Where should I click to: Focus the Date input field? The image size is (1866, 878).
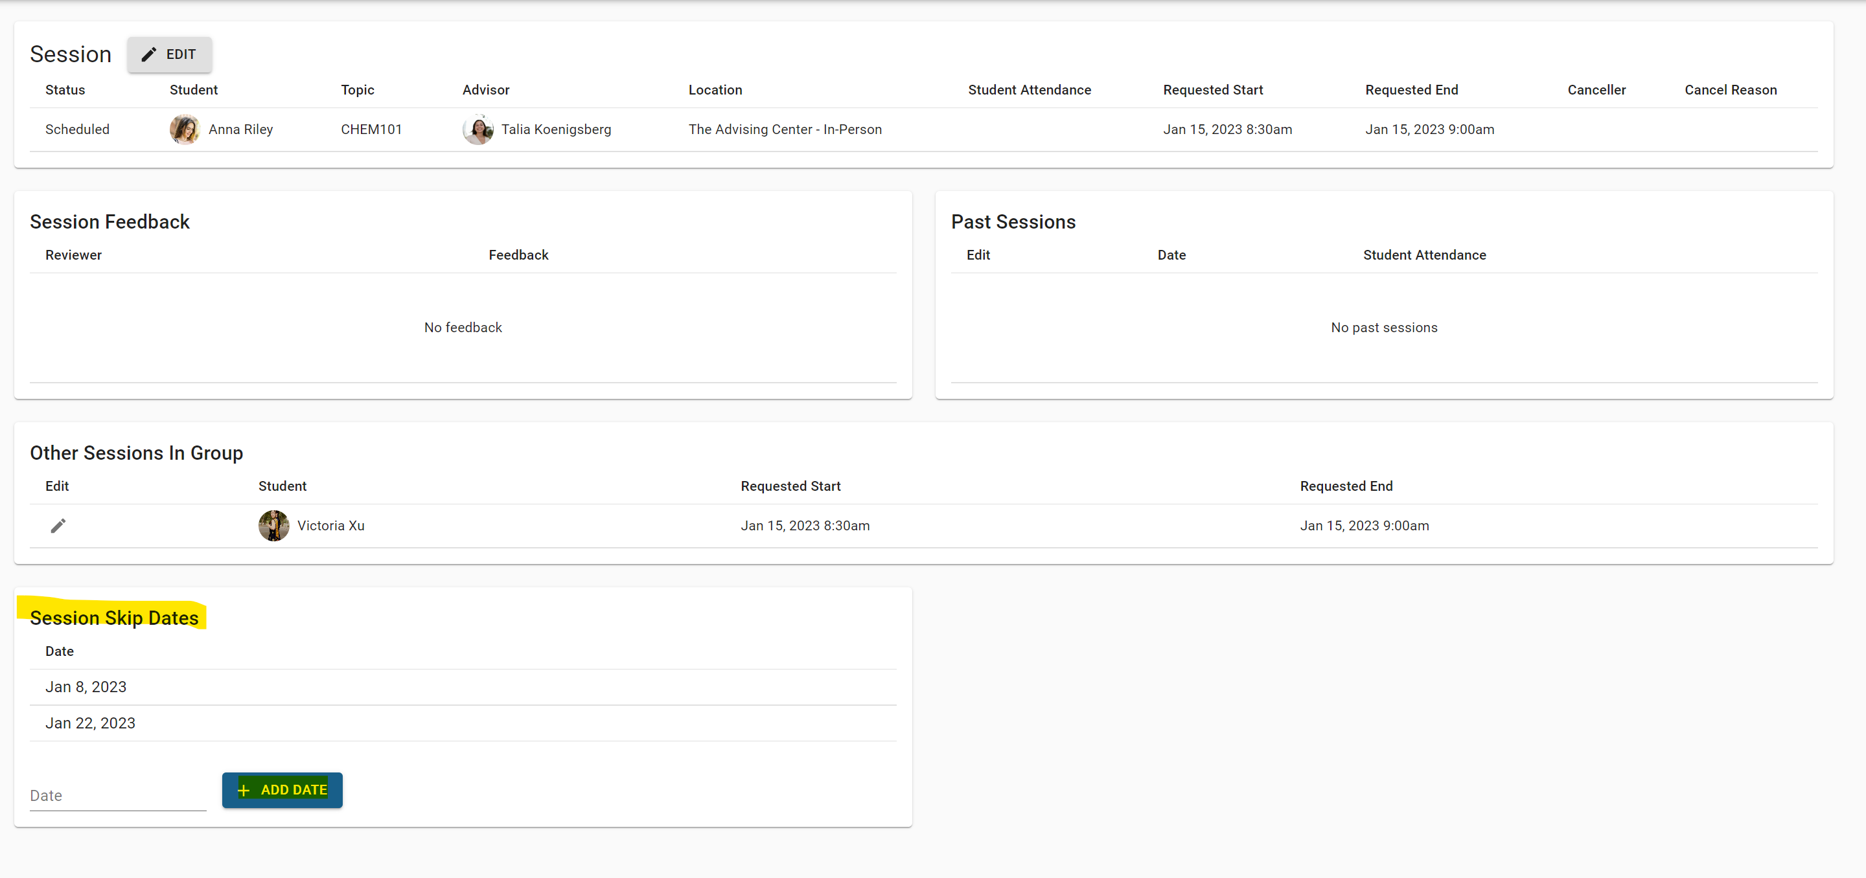click(118, 796)
